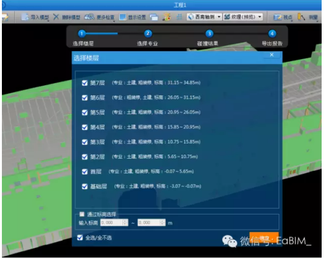Click text 标高：-3.07～-0.07m

179,186
